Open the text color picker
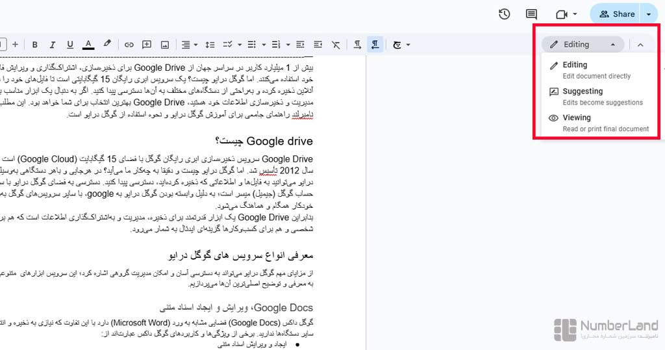665x350 pixels. [88, 45]
